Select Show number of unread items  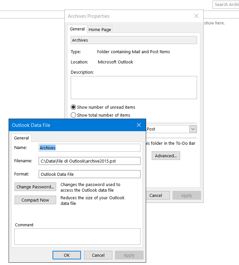tap(73, 107)
